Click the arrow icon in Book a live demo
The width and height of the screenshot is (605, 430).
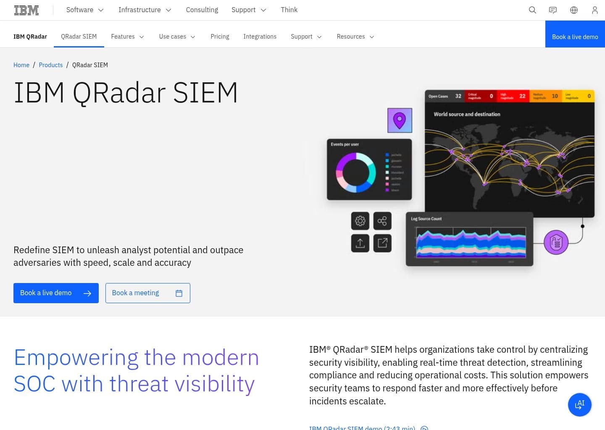tap(87, 293)
